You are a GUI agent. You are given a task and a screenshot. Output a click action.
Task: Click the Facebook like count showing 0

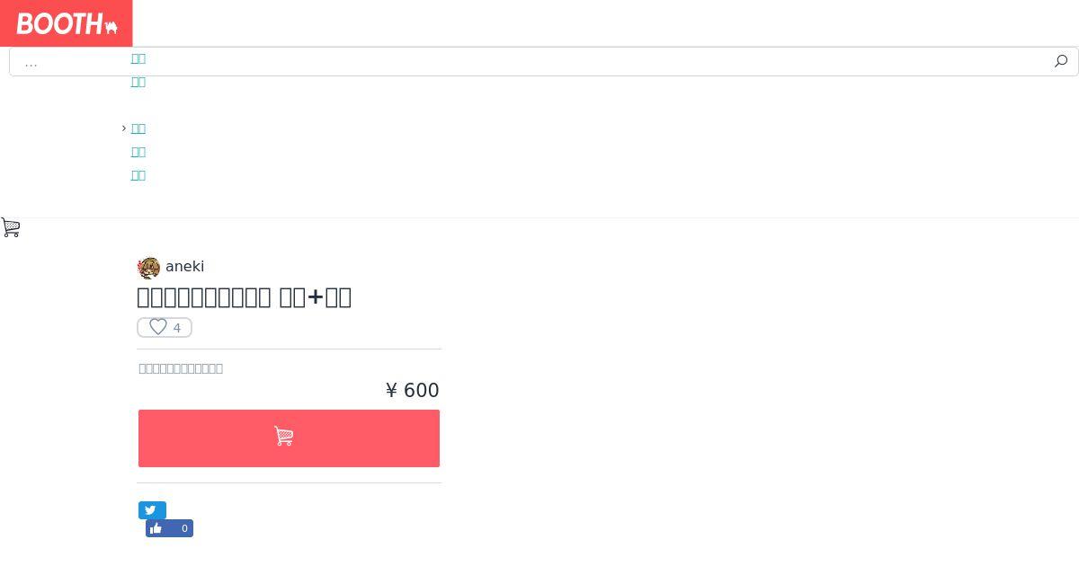184,528
